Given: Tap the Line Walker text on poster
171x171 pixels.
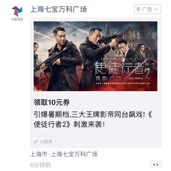Looking at the screenshot, I should pos(136,78).
